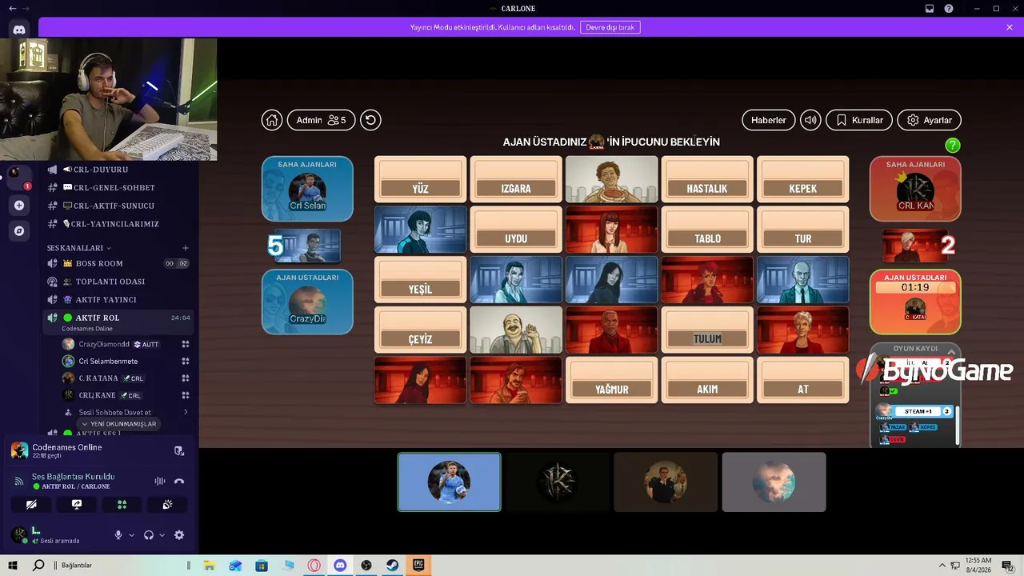Pick the AKIM card

[x=707, y=380]
